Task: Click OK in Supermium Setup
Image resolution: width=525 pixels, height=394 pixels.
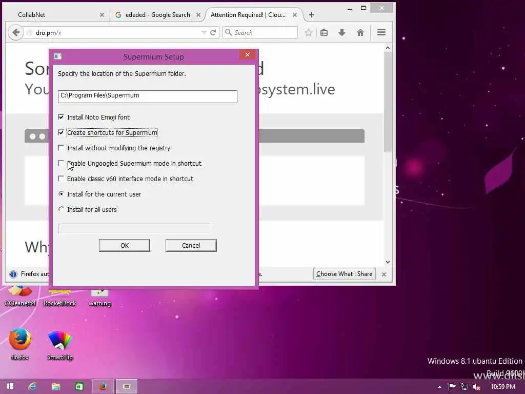Action: (x=124, y=245)
